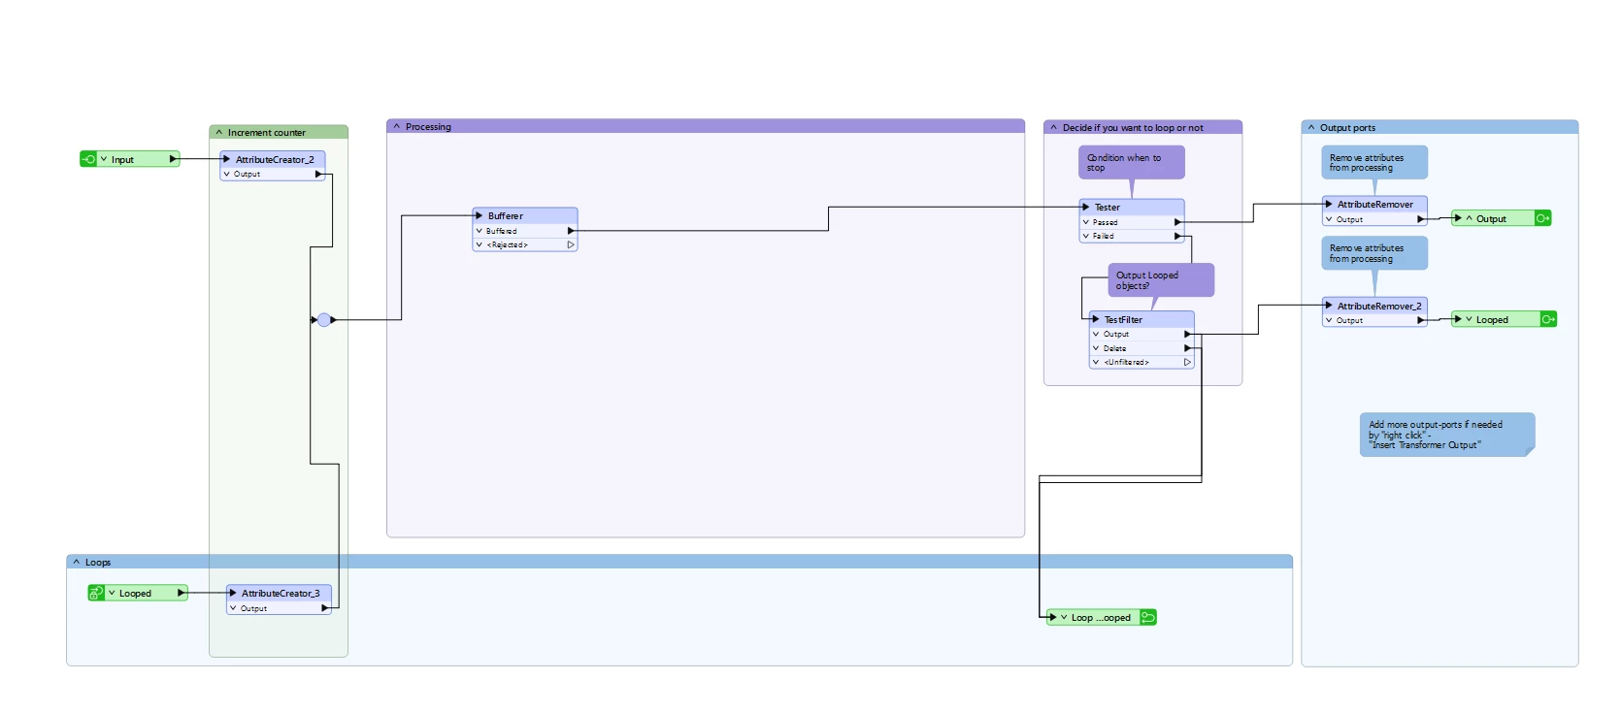The image size is (1622, 713).
Task: Collapse the Processing bookmark
Action: tap(397, 126)
